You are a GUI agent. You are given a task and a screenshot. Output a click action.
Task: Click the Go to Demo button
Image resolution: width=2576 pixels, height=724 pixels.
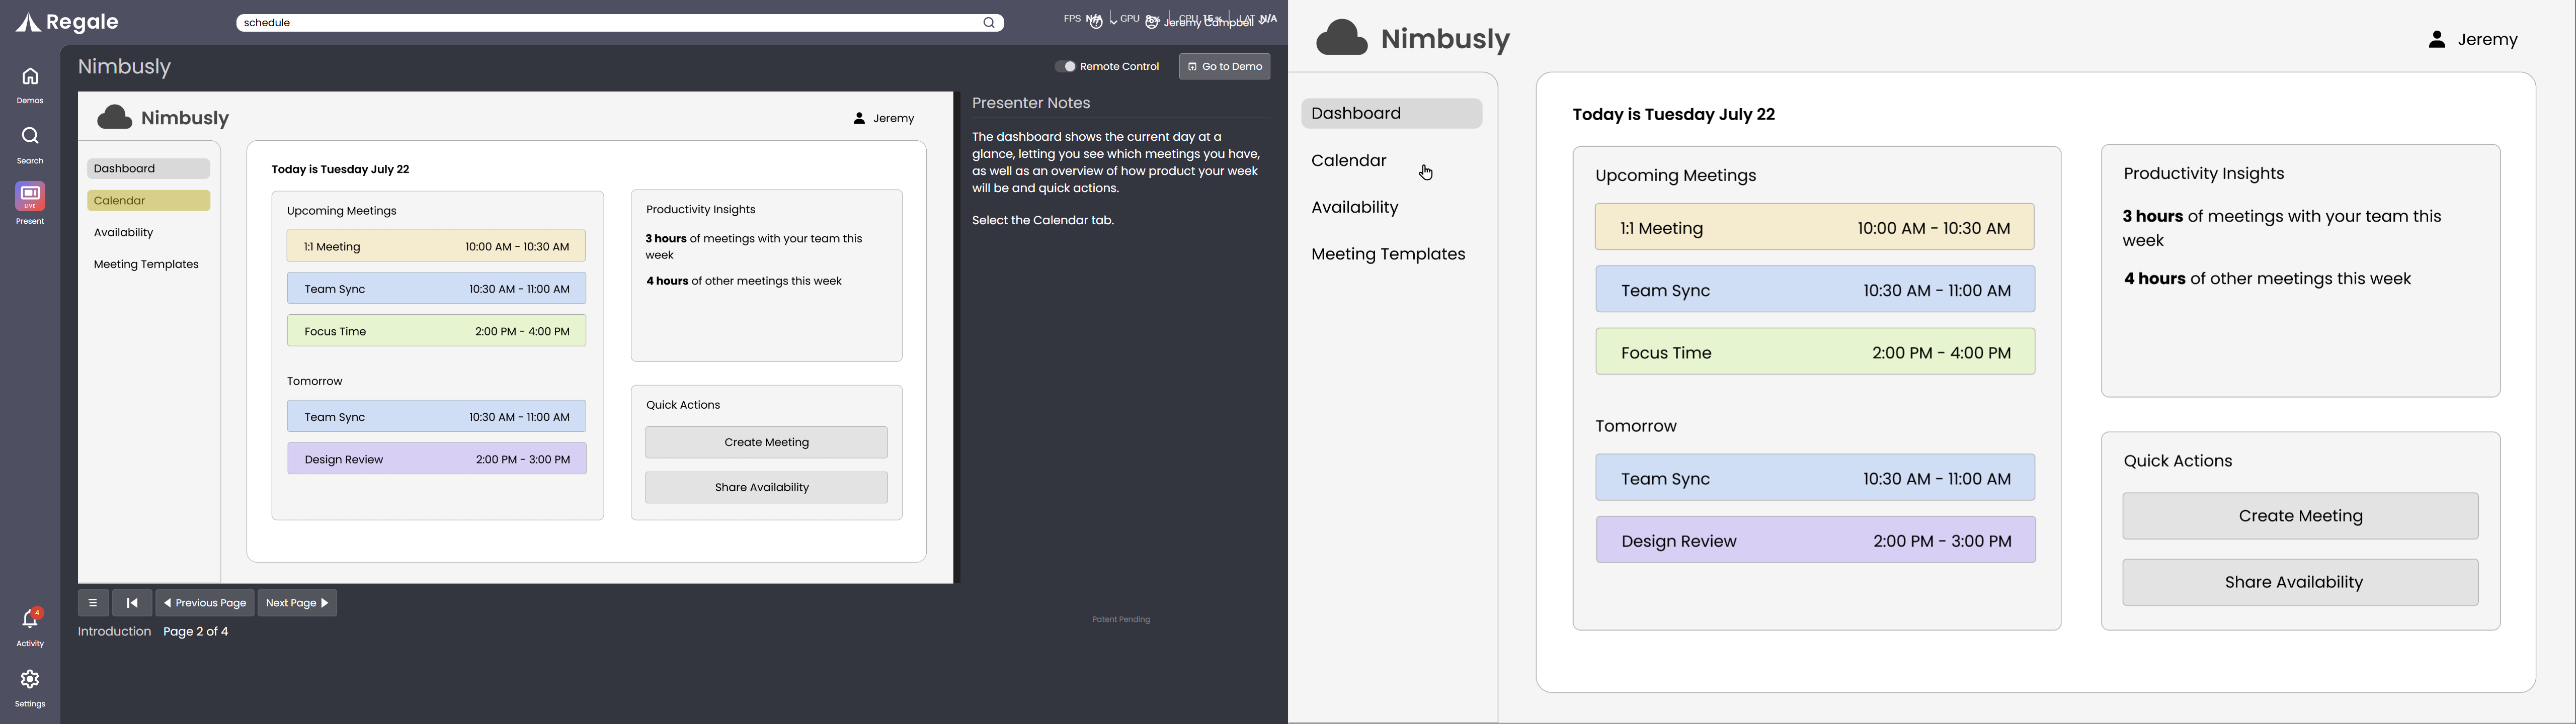tap(1224, 67)
